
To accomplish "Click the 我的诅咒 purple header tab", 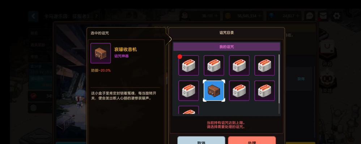I will point(226,47).
